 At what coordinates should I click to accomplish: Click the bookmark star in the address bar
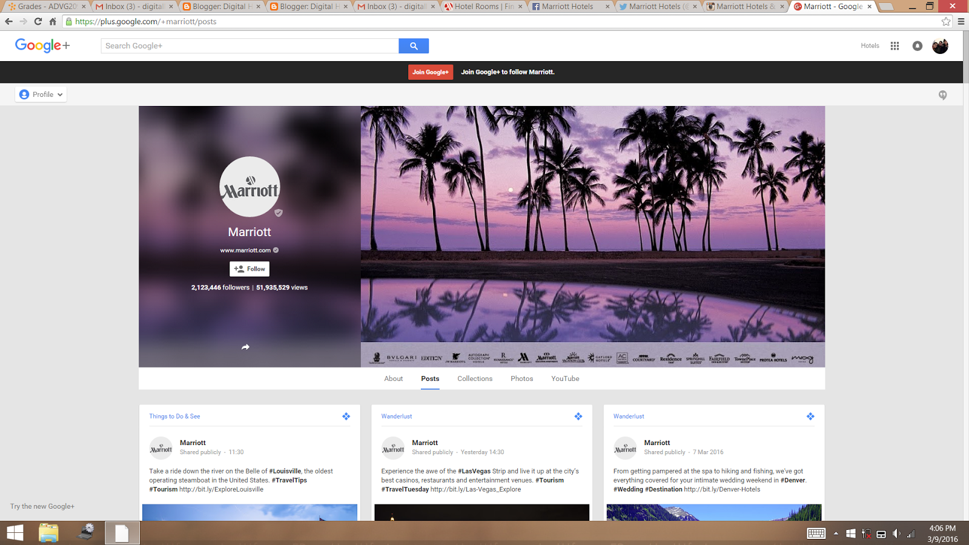click(x=946, y=20)
